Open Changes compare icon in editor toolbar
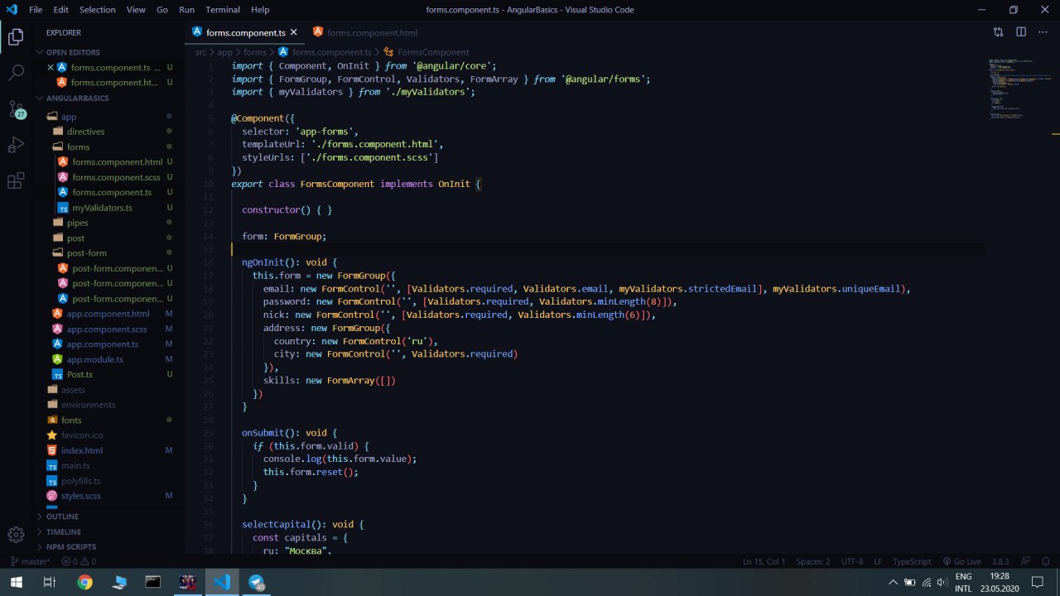The image size is (1060, 596). coord(998,32)
